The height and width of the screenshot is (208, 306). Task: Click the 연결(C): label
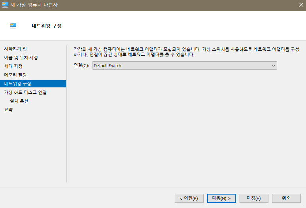(x=81, y=65)
